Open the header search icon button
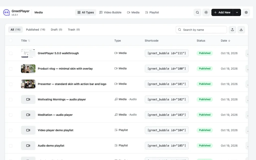This screenshot has width=256, height=160. [x=197, y=12]
